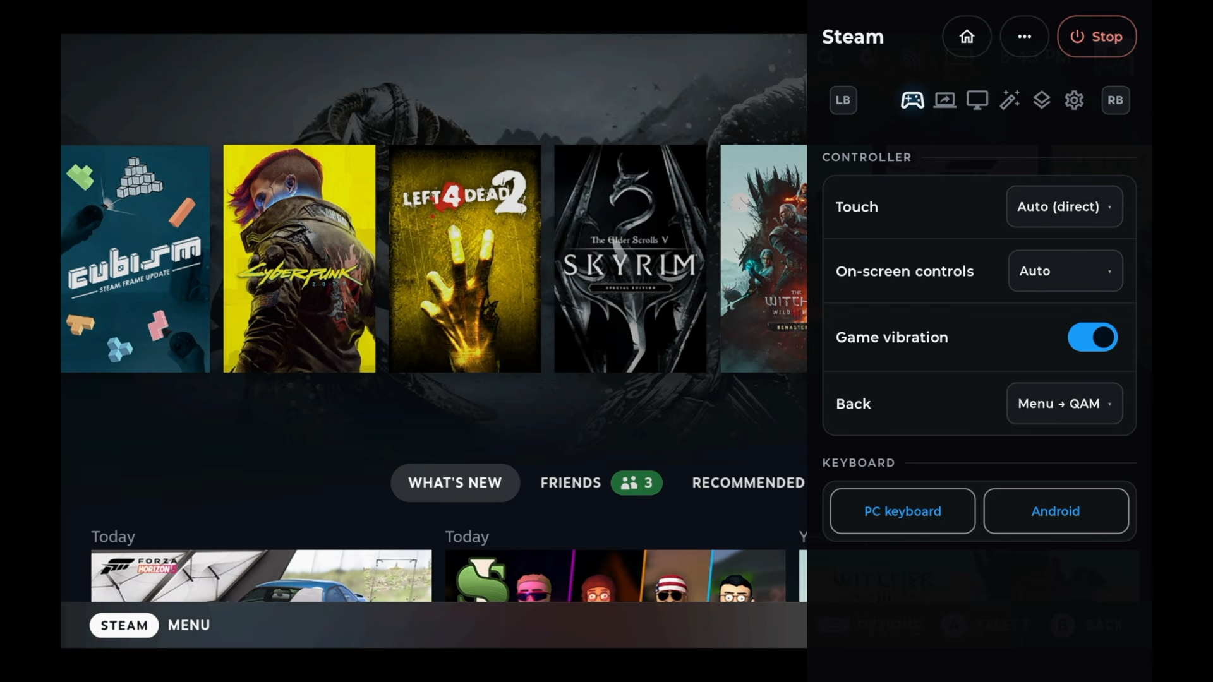Switch to the WHAT'S NEW tab
The height and width of the screenshot is (682, 1213).
click(455, 483)
